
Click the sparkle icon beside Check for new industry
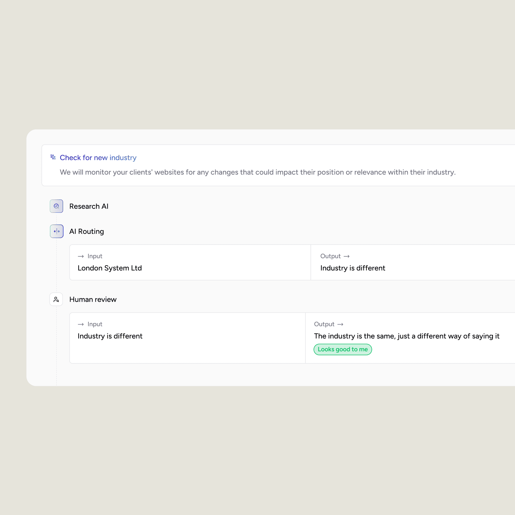[x=53, y=157]
